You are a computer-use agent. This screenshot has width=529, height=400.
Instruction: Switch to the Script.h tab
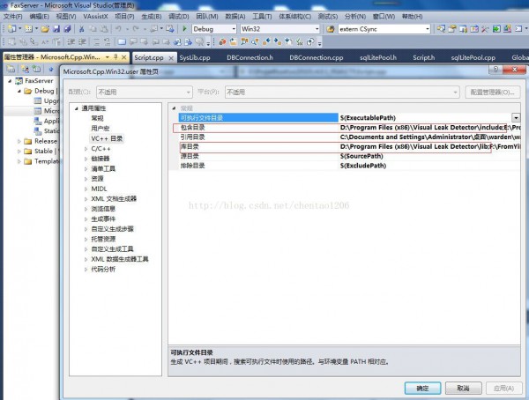click(x=424, y=57)
